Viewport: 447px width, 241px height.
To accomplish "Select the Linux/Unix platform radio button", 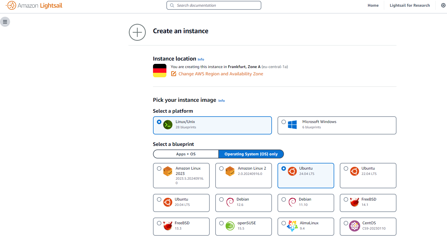I will (x=159, y=122).
